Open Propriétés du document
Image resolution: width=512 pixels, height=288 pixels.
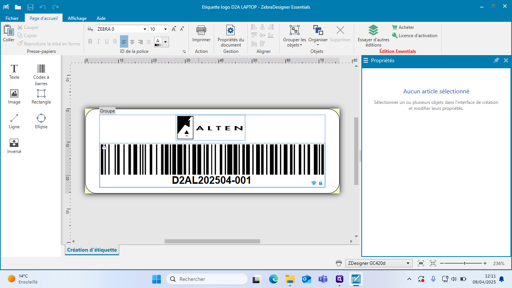(x=231, y=36)
